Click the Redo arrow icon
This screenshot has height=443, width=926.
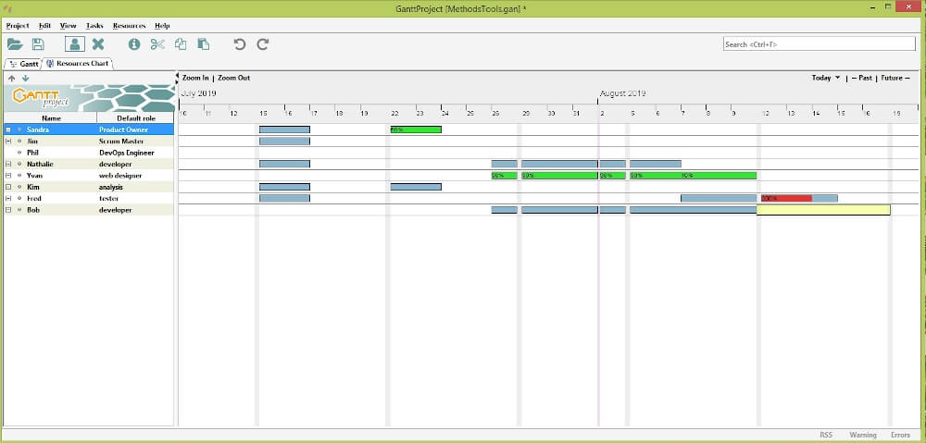[x=263, y=43]
